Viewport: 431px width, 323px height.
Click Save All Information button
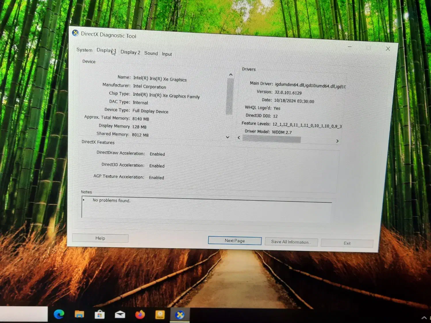coord(291,242)
